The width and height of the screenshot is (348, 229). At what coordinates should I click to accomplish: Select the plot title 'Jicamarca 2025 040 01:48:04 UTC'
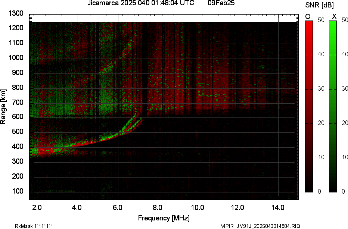point(141,3)
